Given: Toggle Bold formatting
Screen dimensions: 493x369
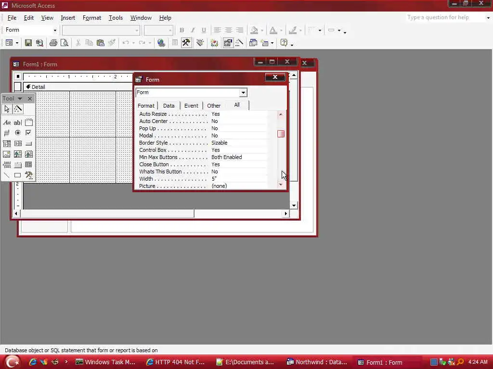Looking at the screenshot, I should click(182, 30).
